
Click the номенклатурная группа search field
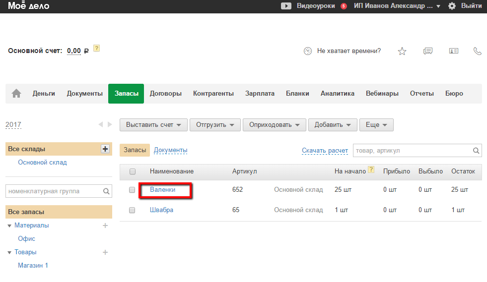pos(54,191)
